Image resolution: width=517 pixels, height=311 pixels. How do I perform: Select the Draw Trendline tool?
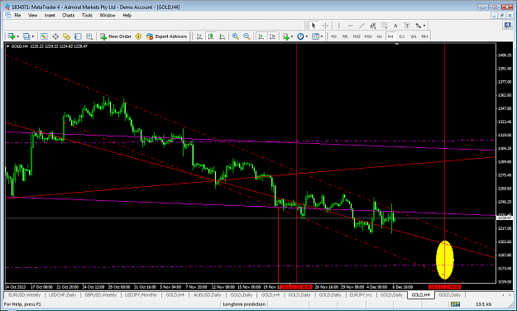(361, 26)
